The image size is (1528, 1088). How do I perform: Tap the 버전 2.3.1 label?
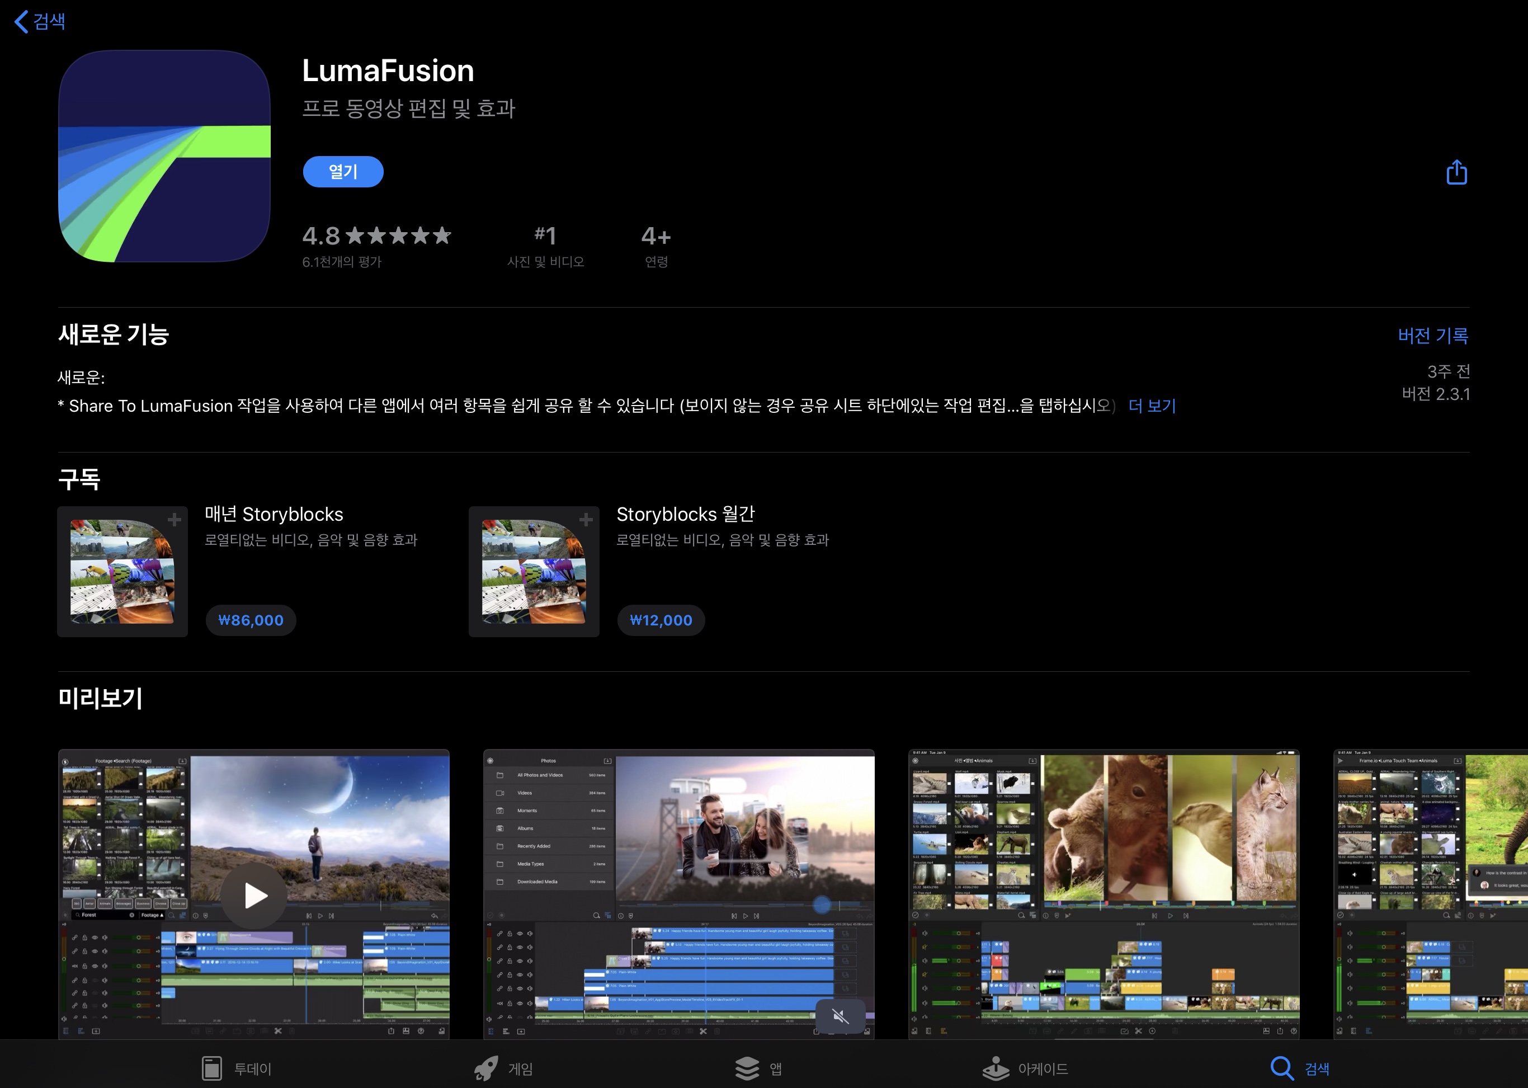coord(1436,394)
